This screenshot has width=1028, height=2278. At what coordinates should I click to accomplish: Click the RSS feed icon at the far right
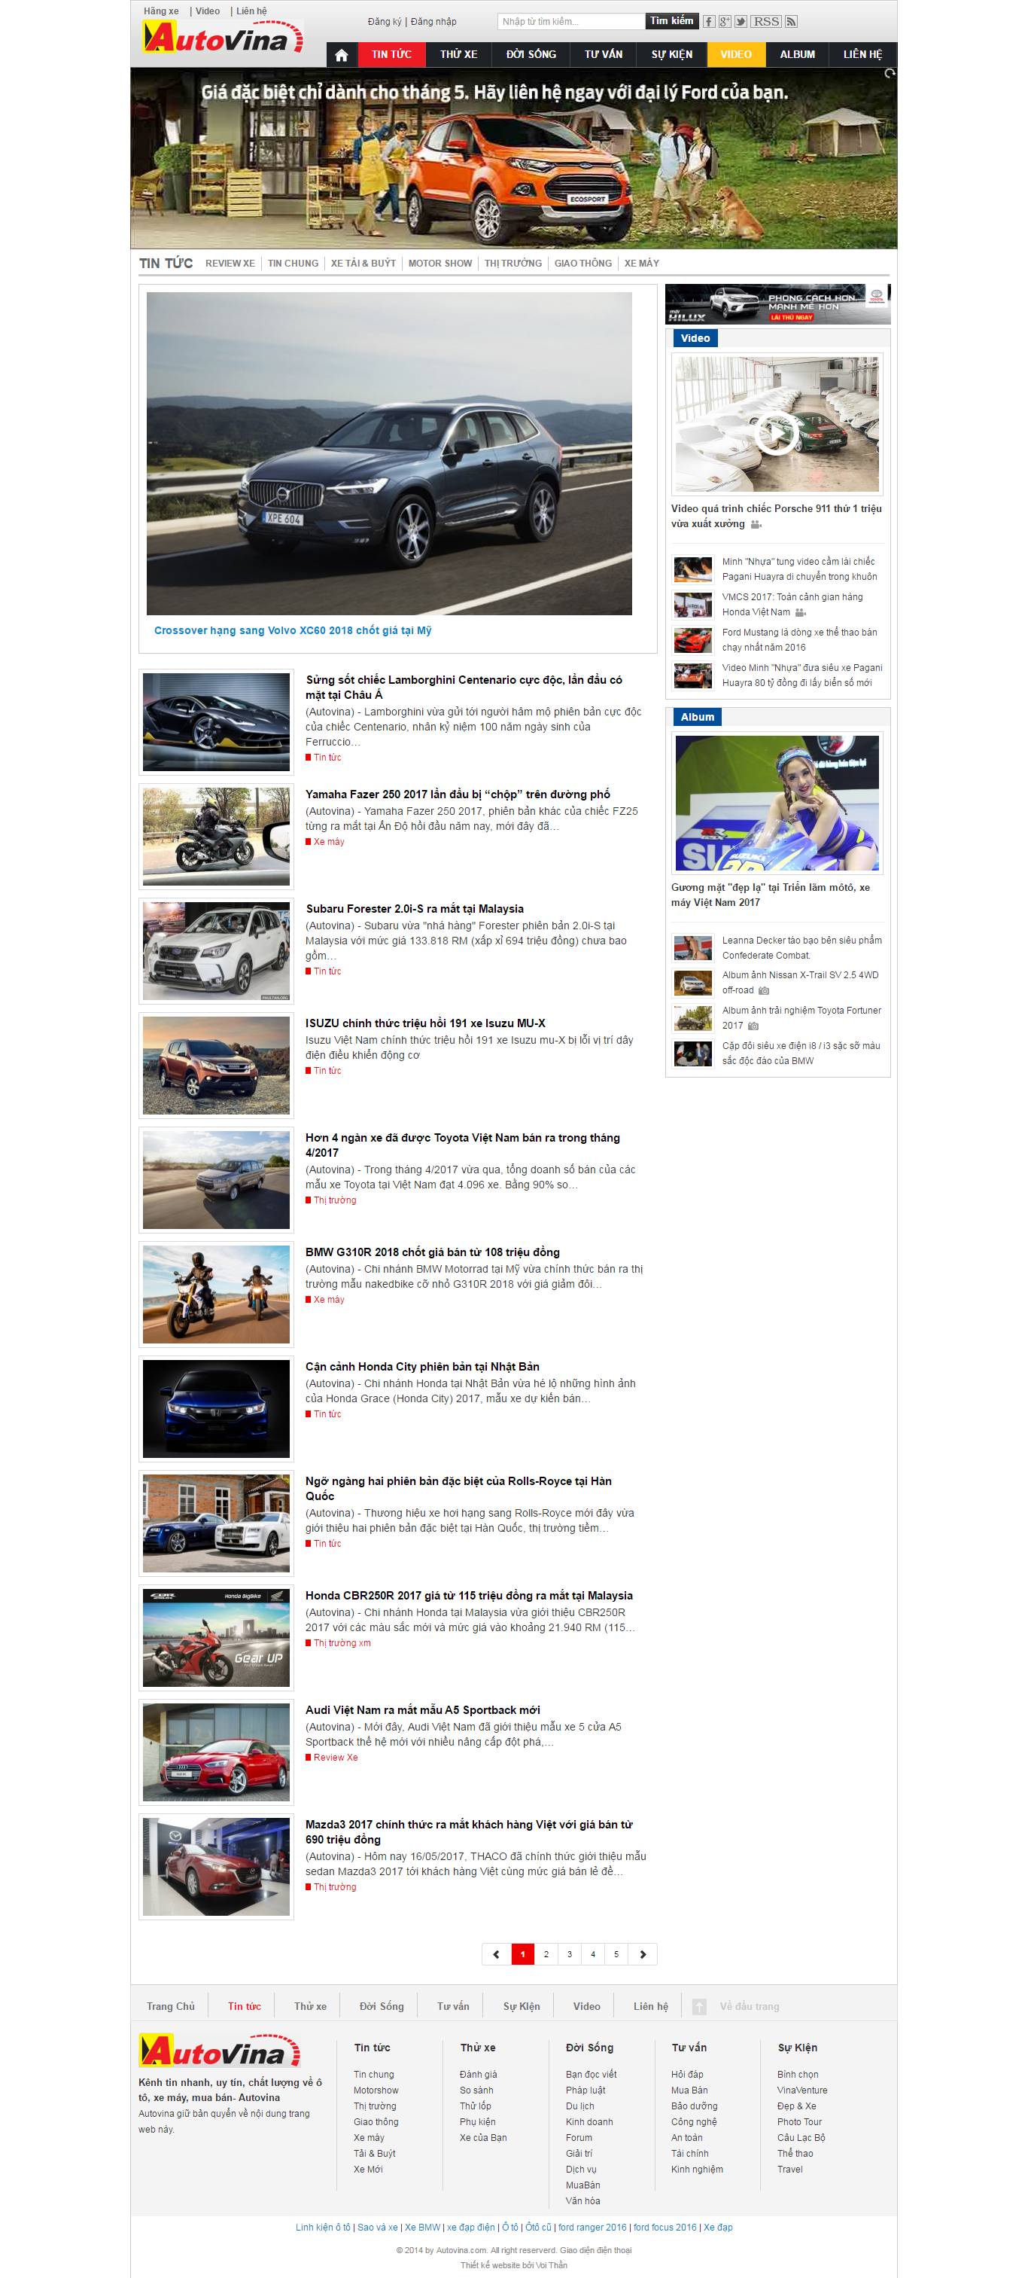[791, 21]
